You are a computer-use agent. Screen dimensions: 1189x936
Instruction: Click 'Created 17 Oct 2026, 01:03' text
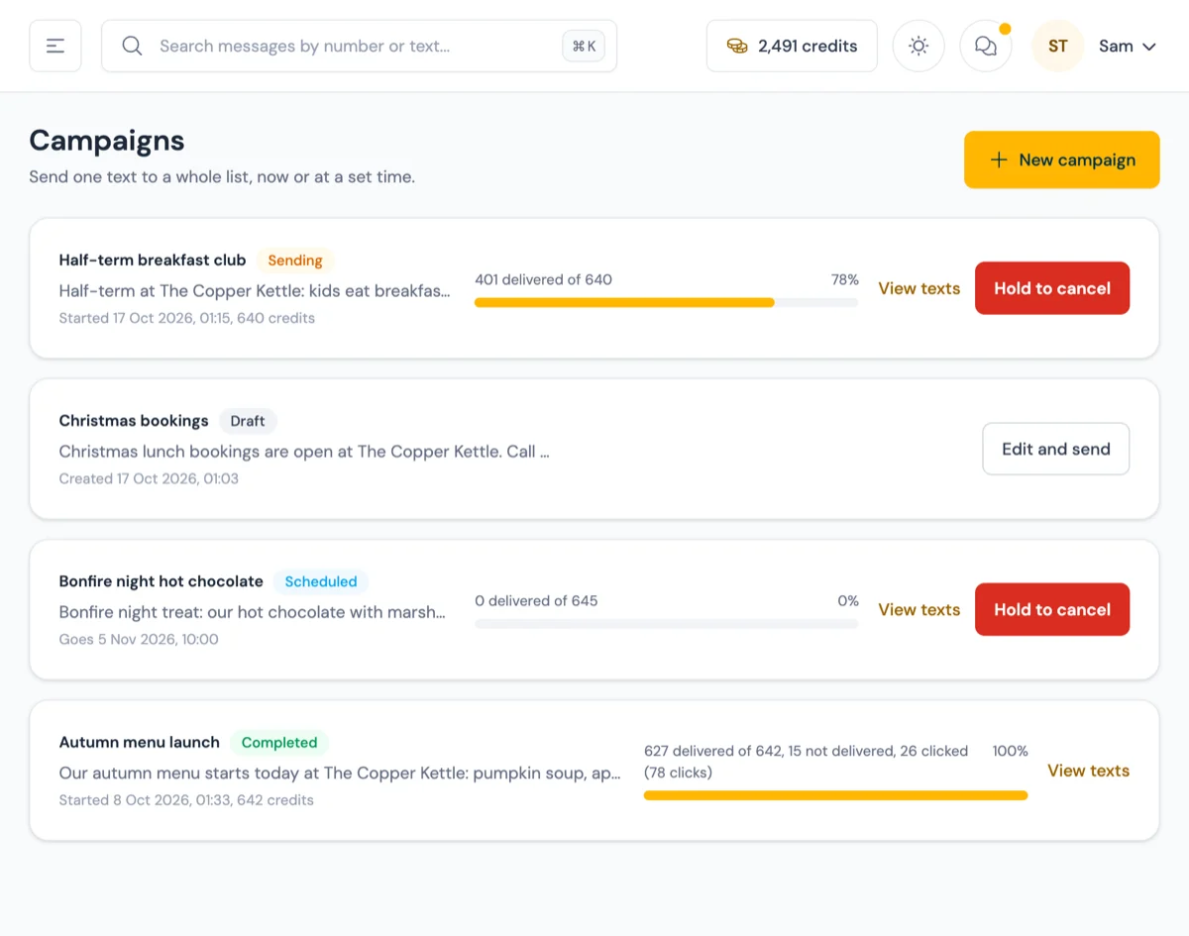(x=149, y=478)
